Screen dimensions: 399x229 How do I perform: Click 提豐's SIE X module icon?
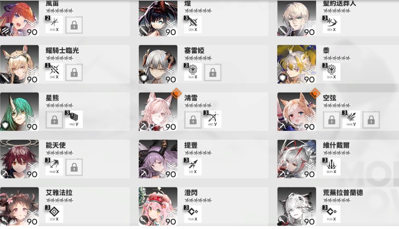[x=193, y=167]
